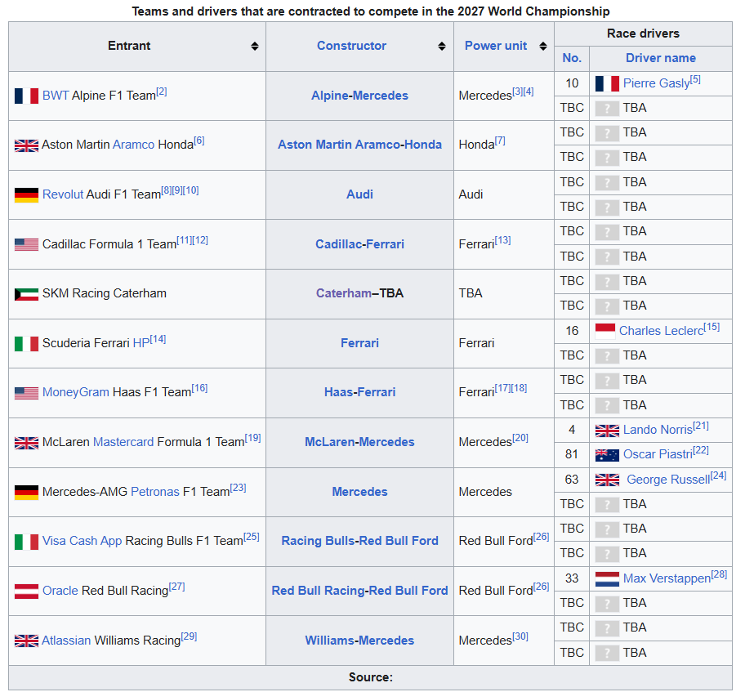Open the Visa Cash App sponsor link

pyautogui.click(x=83, y=541)
